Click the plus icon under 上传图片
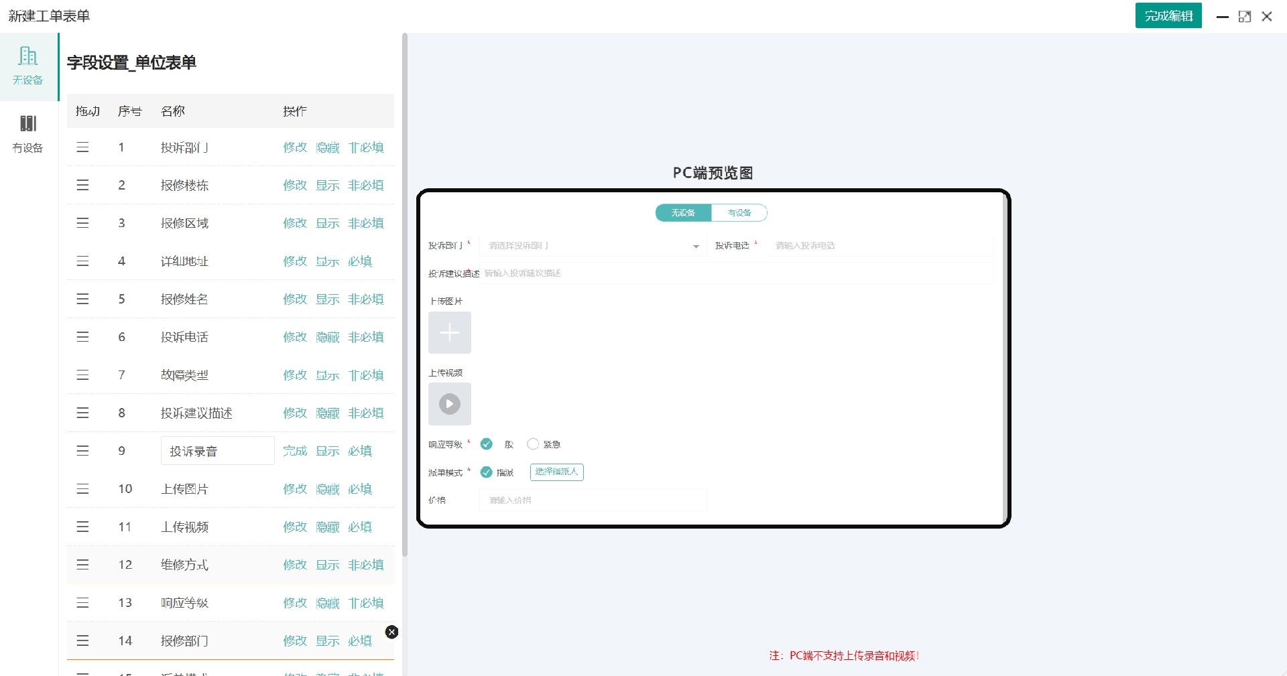 [x=449, y=333]
